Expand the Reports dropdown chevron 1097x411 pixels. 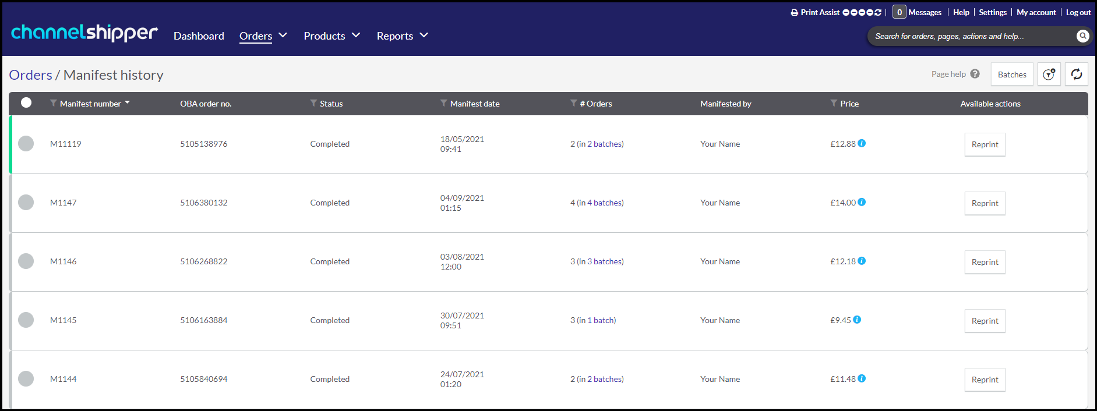pyautogui.click(x=424, y=36)
